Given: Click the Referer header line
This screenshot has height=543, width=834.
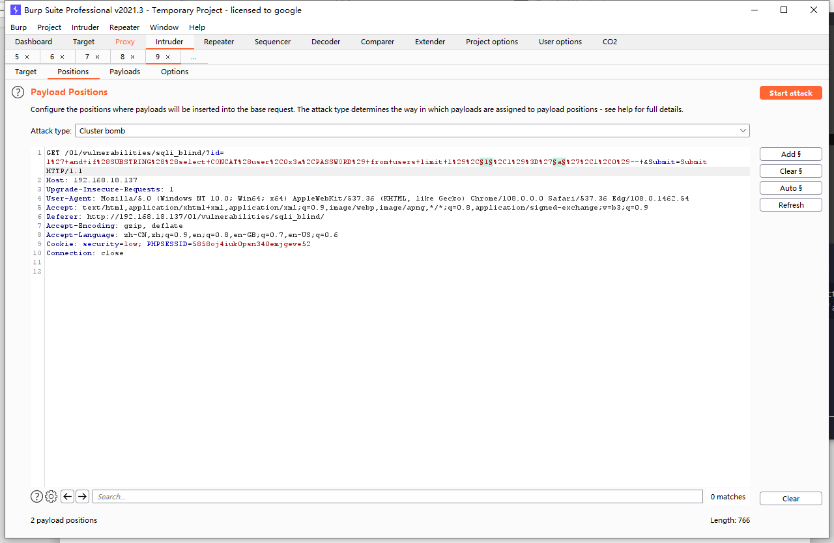Looking at the screenshot, I should click(185, 216).
